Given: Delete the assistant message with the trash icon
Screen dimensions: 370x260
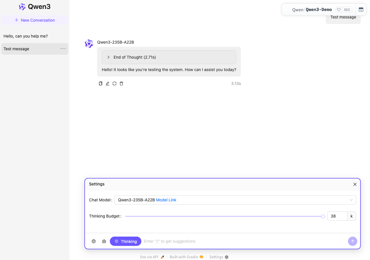Looking at the screenshot, I should pos(121,83).
